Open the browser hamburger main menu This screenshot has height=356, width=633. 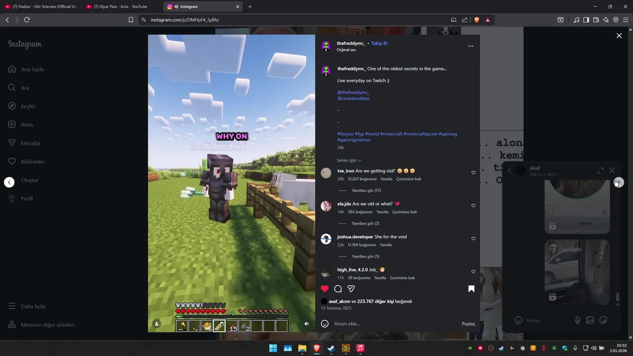626,20
